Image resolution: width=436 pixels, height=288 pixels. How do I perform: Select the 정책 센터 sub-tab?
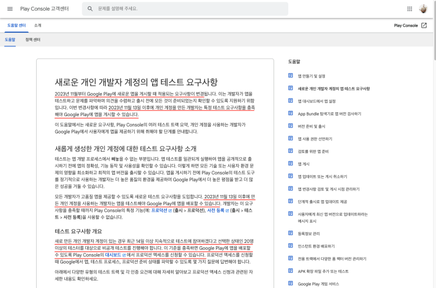tap(33, 39)
